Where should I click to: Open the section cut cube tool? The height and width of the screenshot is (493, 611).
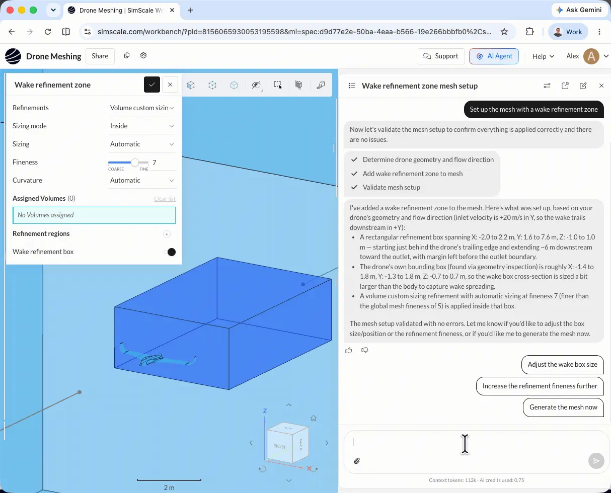pyautogui.click(x=299, y=86)
